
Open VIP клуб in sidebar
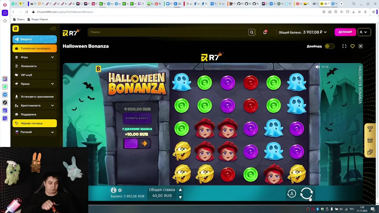(35, 75)
